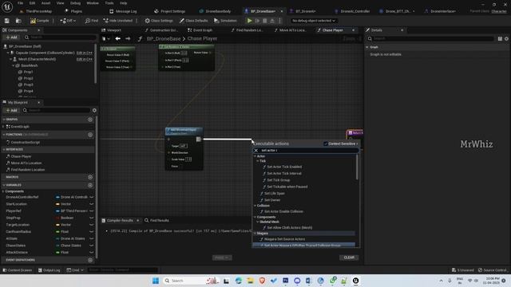The image size is (511, 287).
Task: Open Content Drawer
Action: click(18, 270)
